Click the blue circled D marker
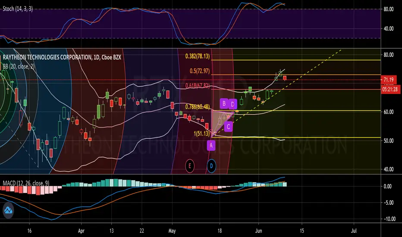This screenshot has width=402, height=237. pos(211,166)
